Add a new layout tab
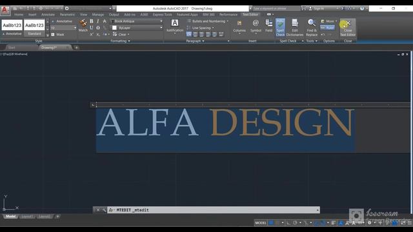This screenshot has width=413, height=232. pyautogui.click(x=57, y=217)
